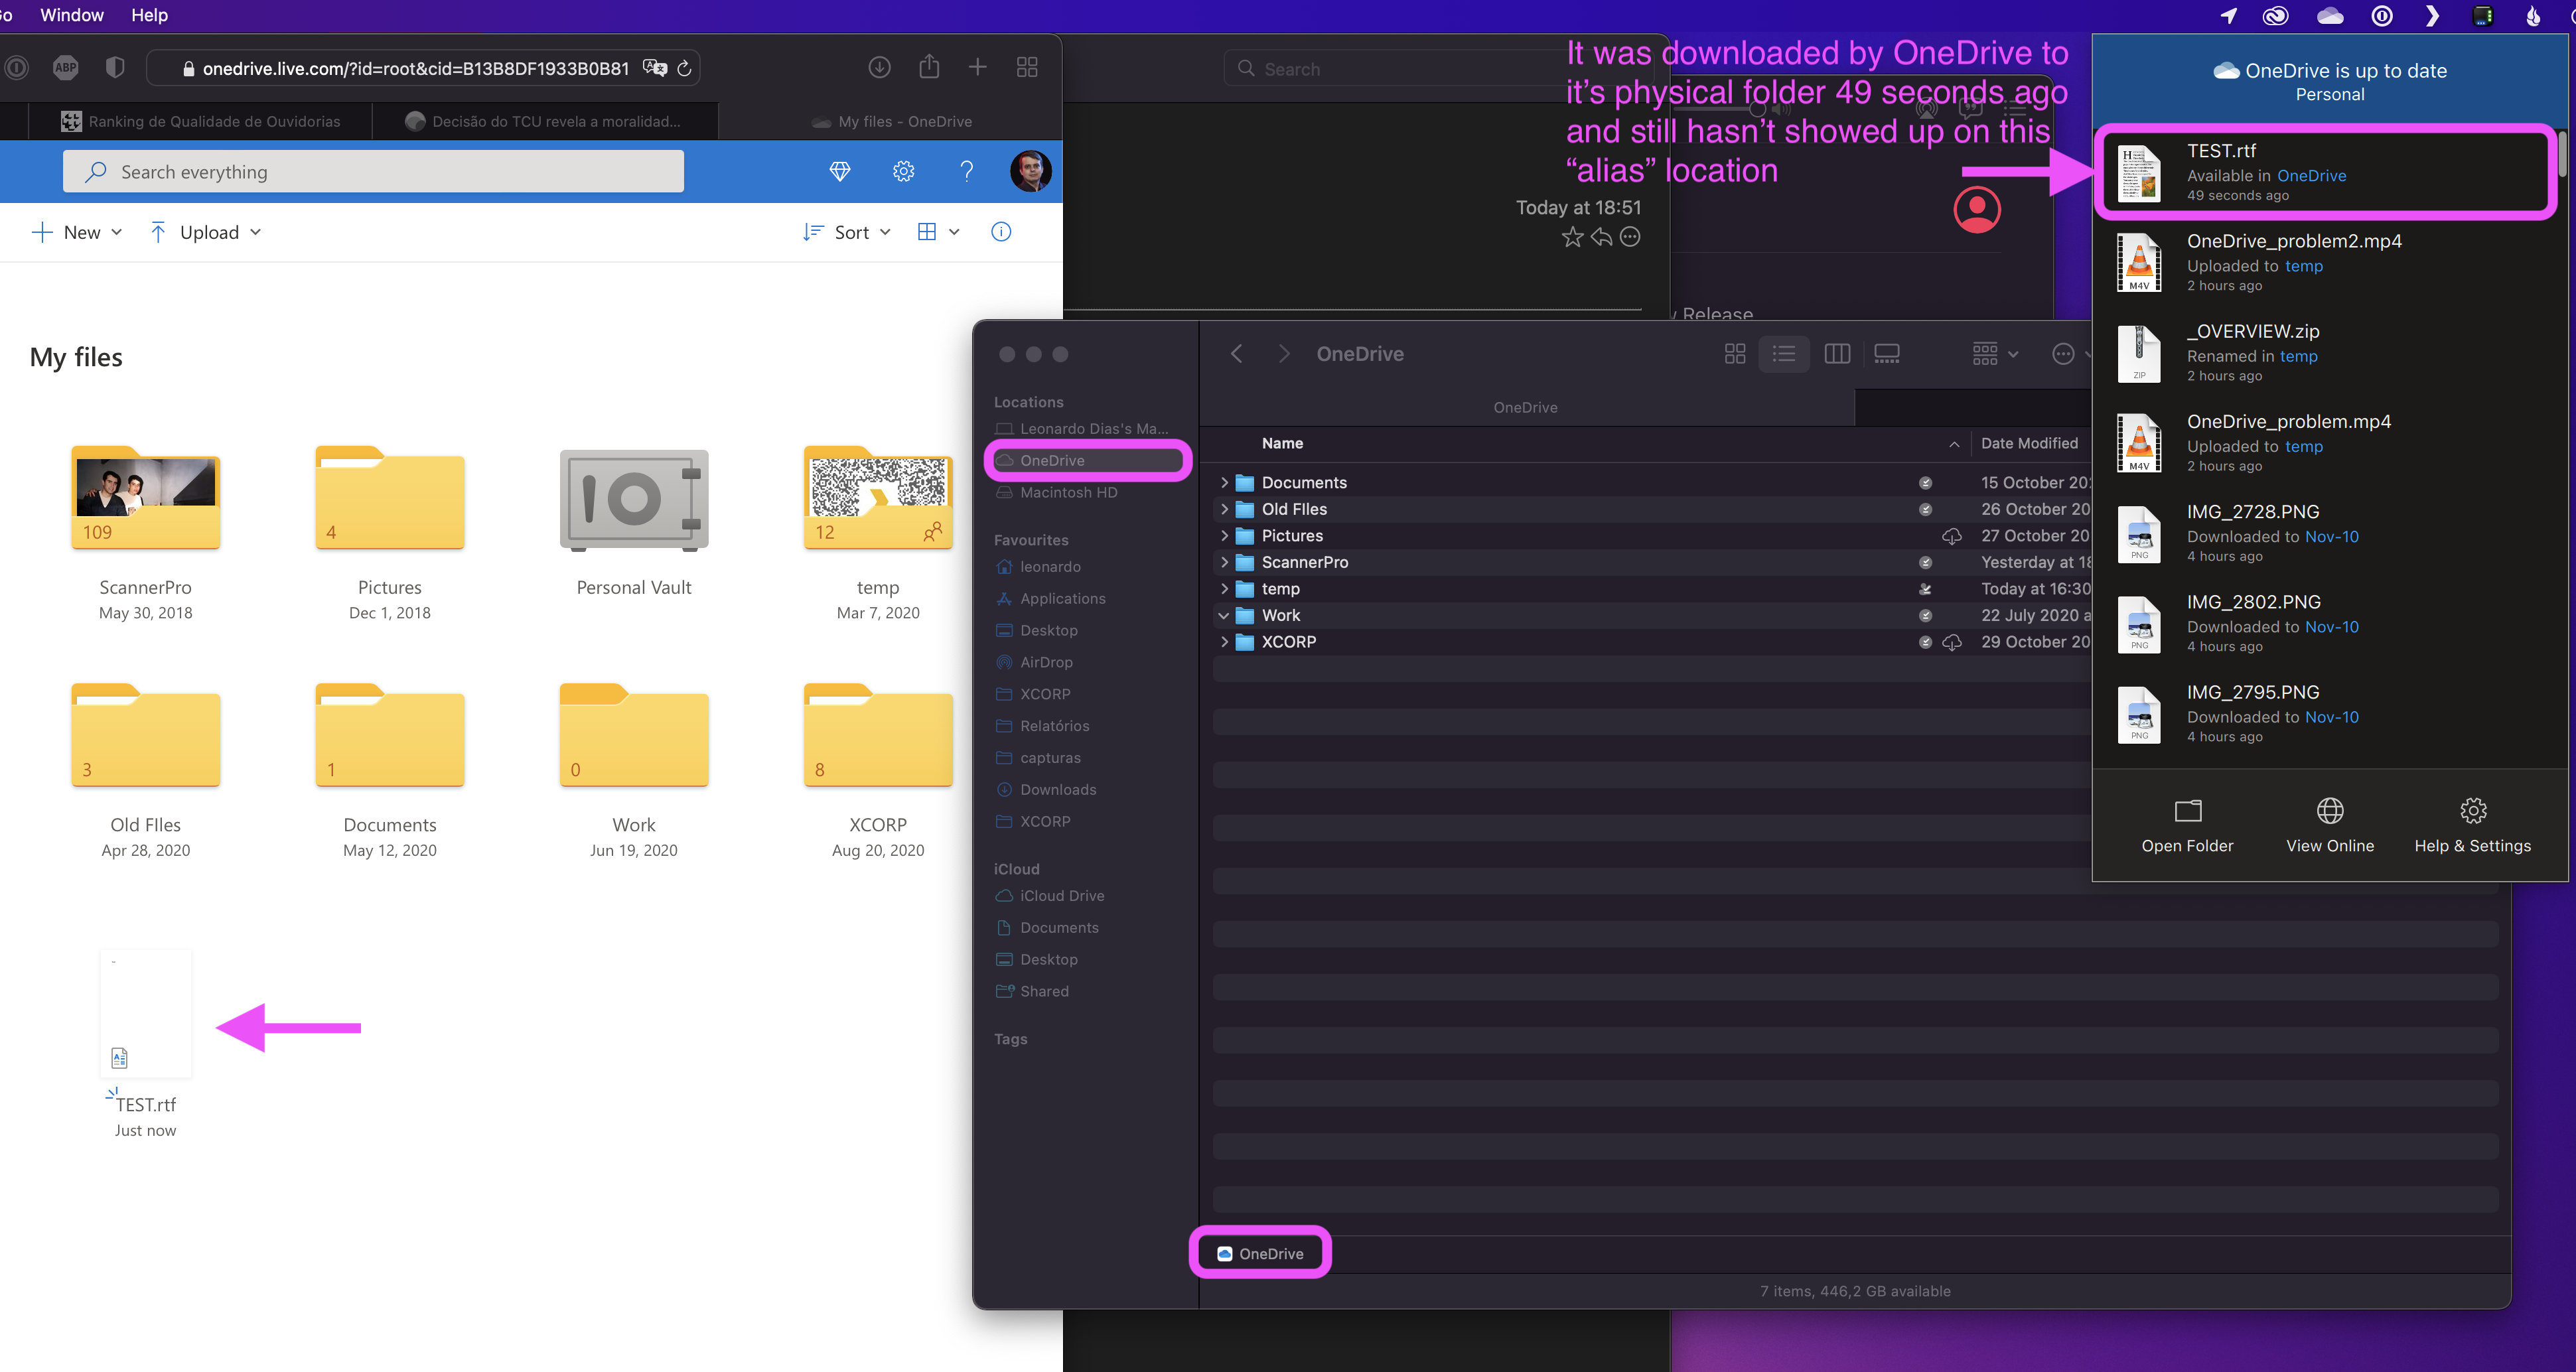
Task: Toggle Finder list view button
Action: pos(1784,354)
